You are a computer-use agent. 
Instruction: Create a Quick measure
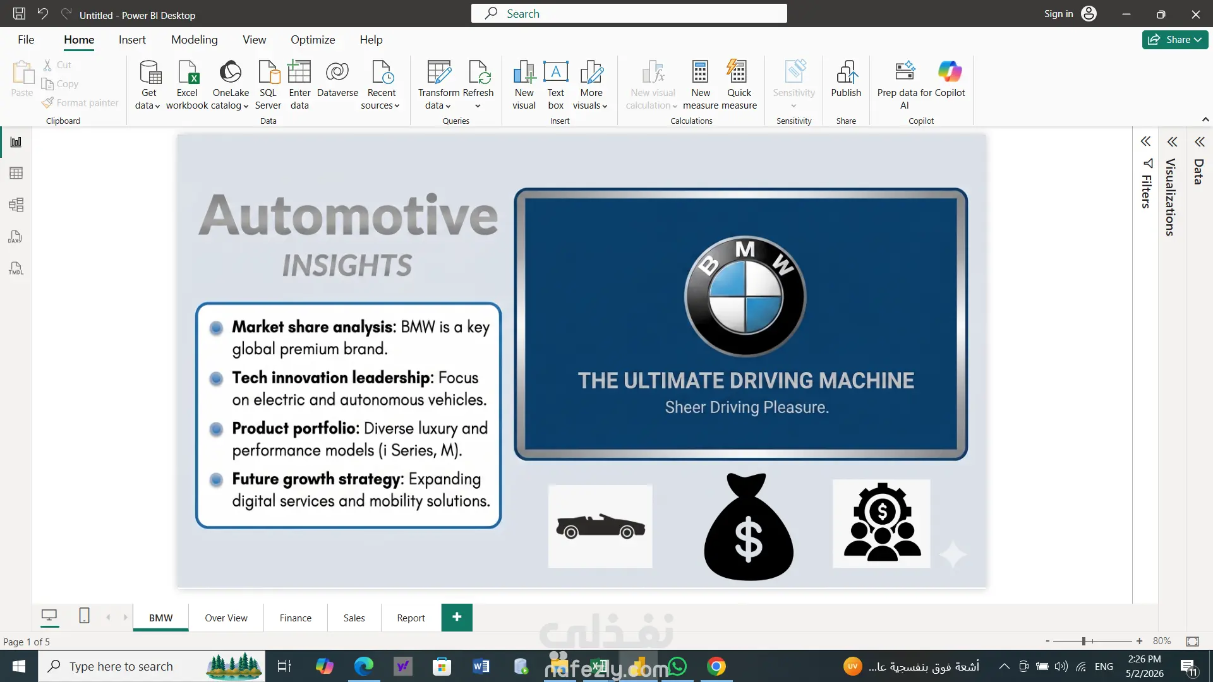[x=739, y=85]
